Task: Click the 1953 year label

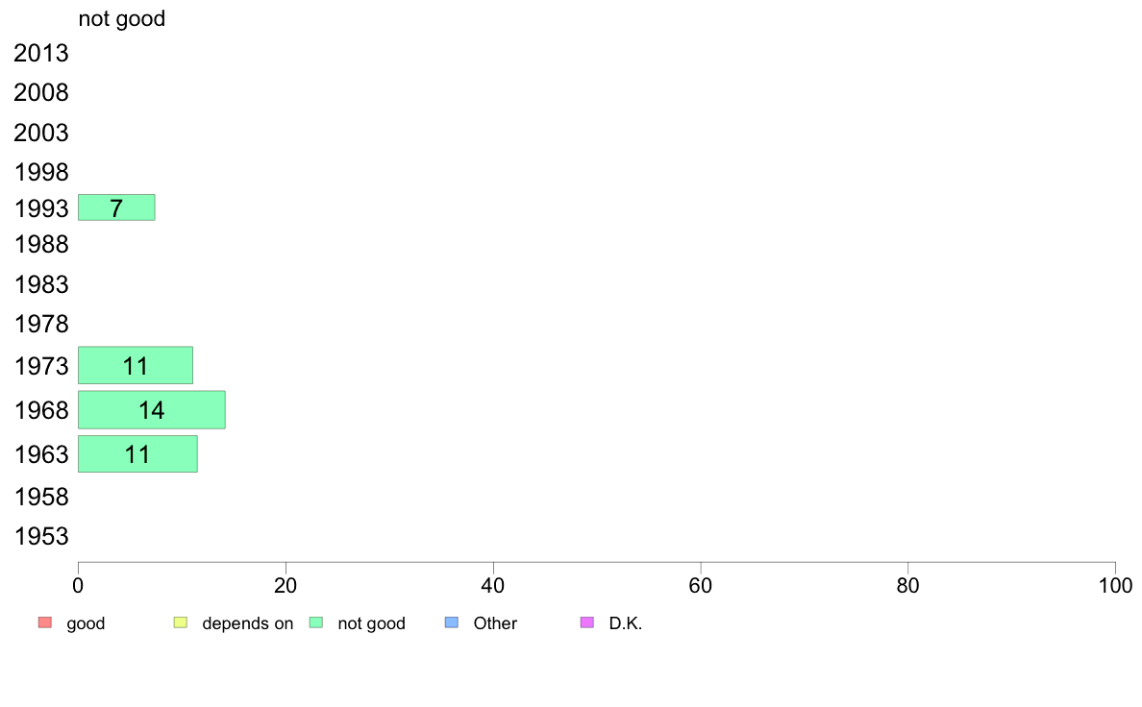Action: (x=40, y=537)
